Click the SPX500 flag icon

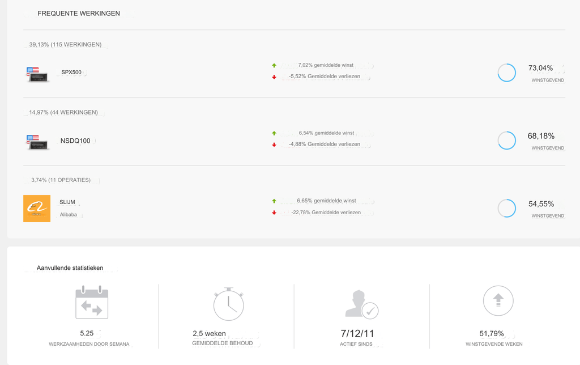(37, 74)
